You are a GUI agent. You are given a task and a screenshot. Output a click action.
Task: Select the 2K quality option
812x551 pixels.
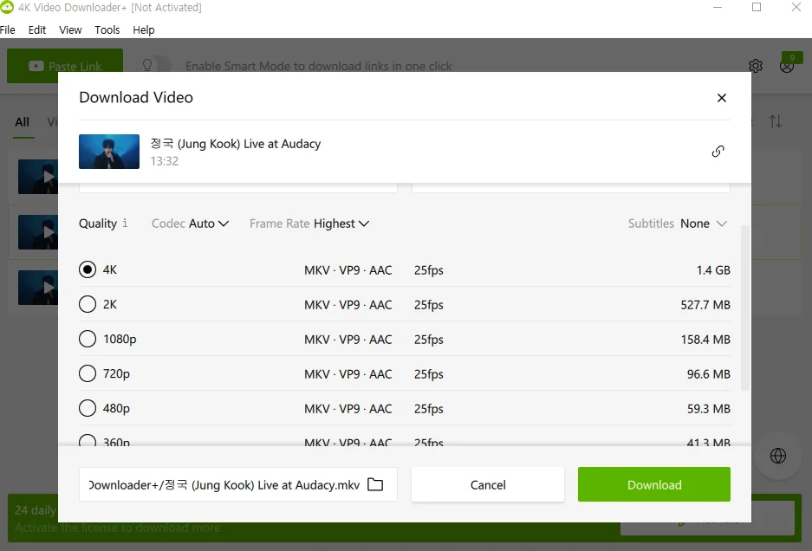coord(88,304)
